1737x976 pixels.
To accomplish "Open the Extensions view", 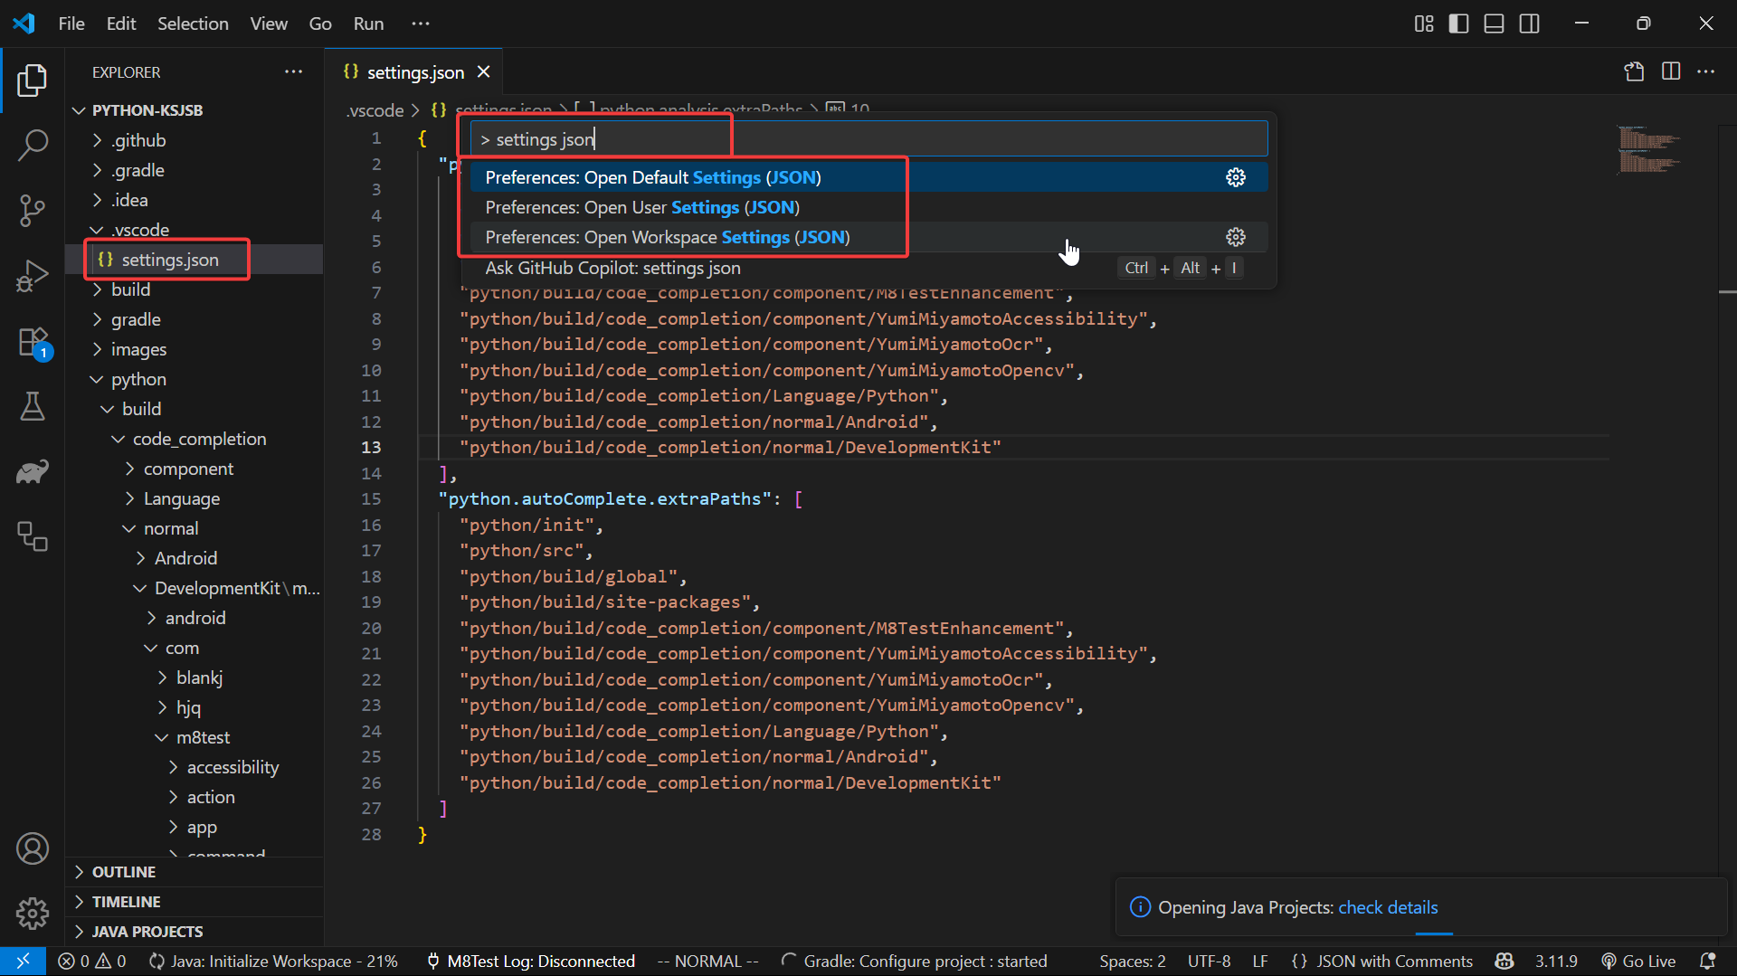I will tap(33, 343).
